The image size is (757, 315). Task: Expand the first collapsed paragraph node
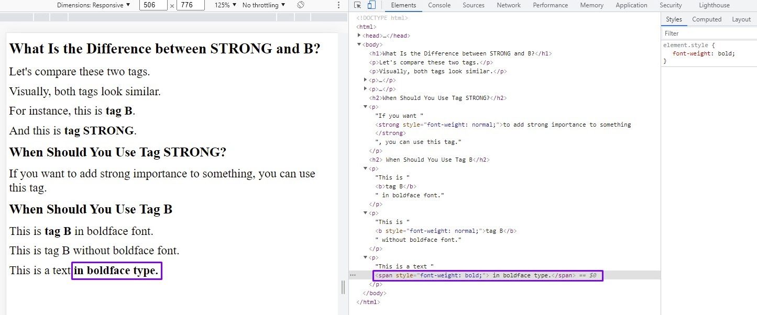click(365, 80)
